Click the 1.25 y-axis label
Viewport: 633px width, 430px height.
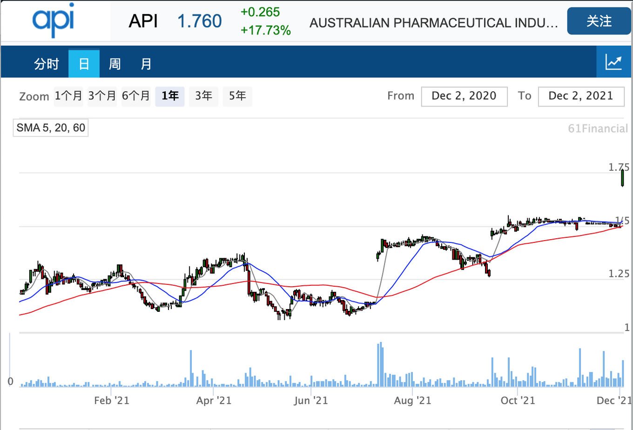(x=619, y=274)
